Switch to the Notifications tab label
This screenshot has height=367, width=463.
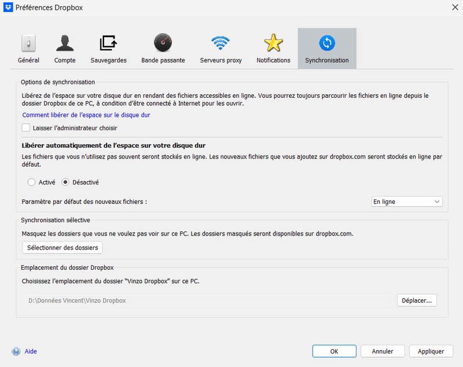pos(273,60)
